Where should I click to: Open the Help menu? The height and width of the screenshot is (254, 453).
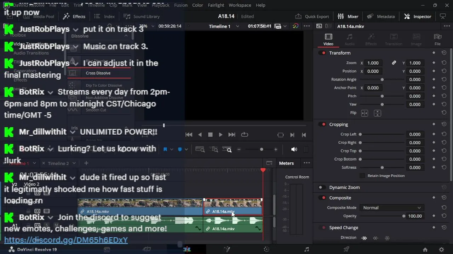click(x=260, y=5)
